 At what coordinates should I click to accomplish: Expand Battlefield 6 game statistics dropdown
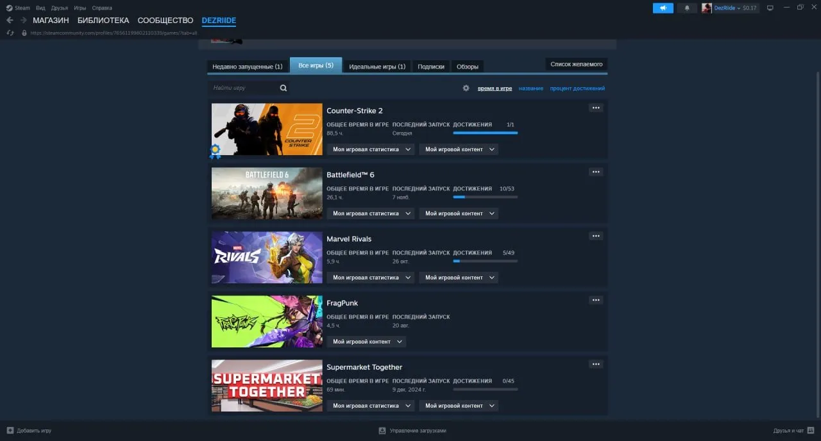pyautogui.click(x=370, y=213)
